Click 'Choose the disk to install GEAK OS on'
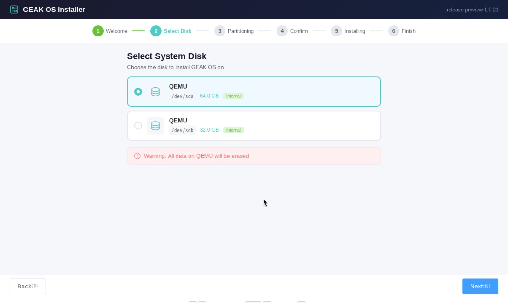Viewport: 508px width, 303px height. [x=175, y=67]
